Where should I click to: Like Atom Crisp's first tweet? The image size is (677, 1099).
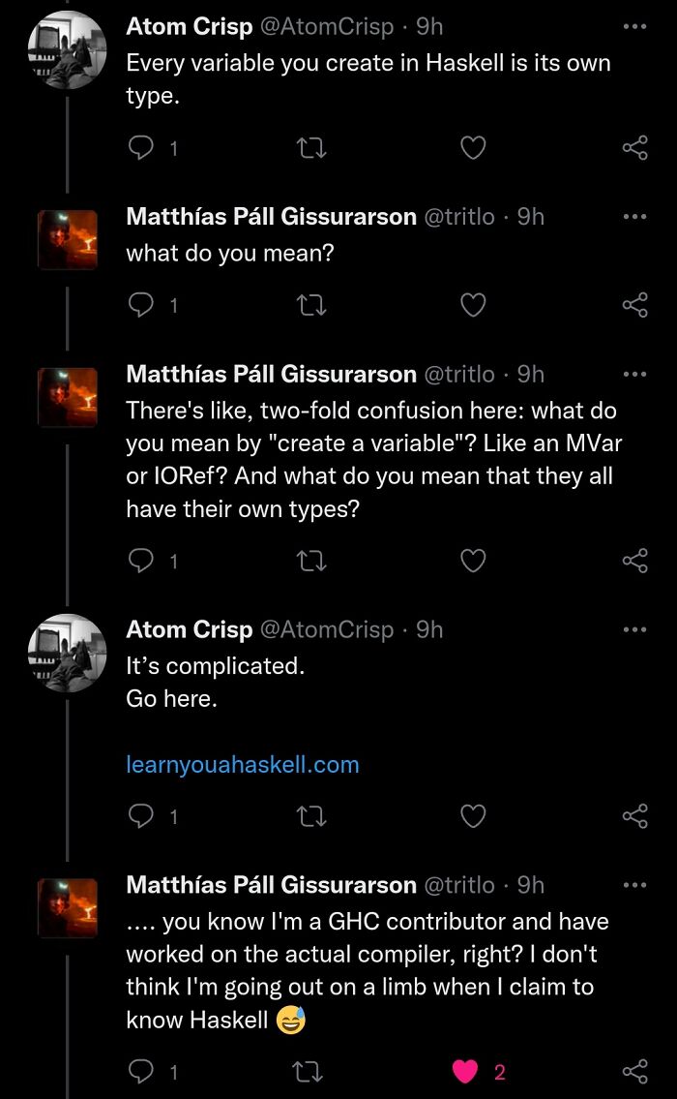tap(473, 147)
